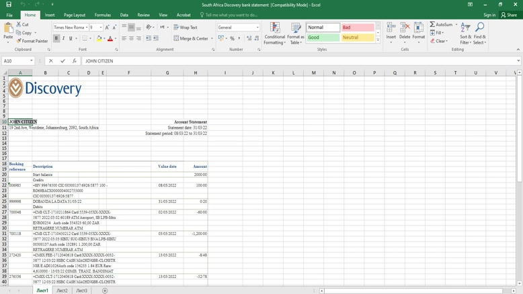Click the Share button
Viewport: 523px width, 294px height.
[x=508, y=15]
